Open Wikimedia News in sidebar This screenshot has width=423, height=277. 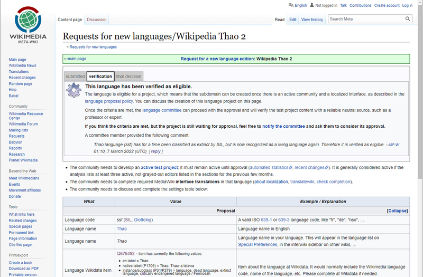point(22,65)
